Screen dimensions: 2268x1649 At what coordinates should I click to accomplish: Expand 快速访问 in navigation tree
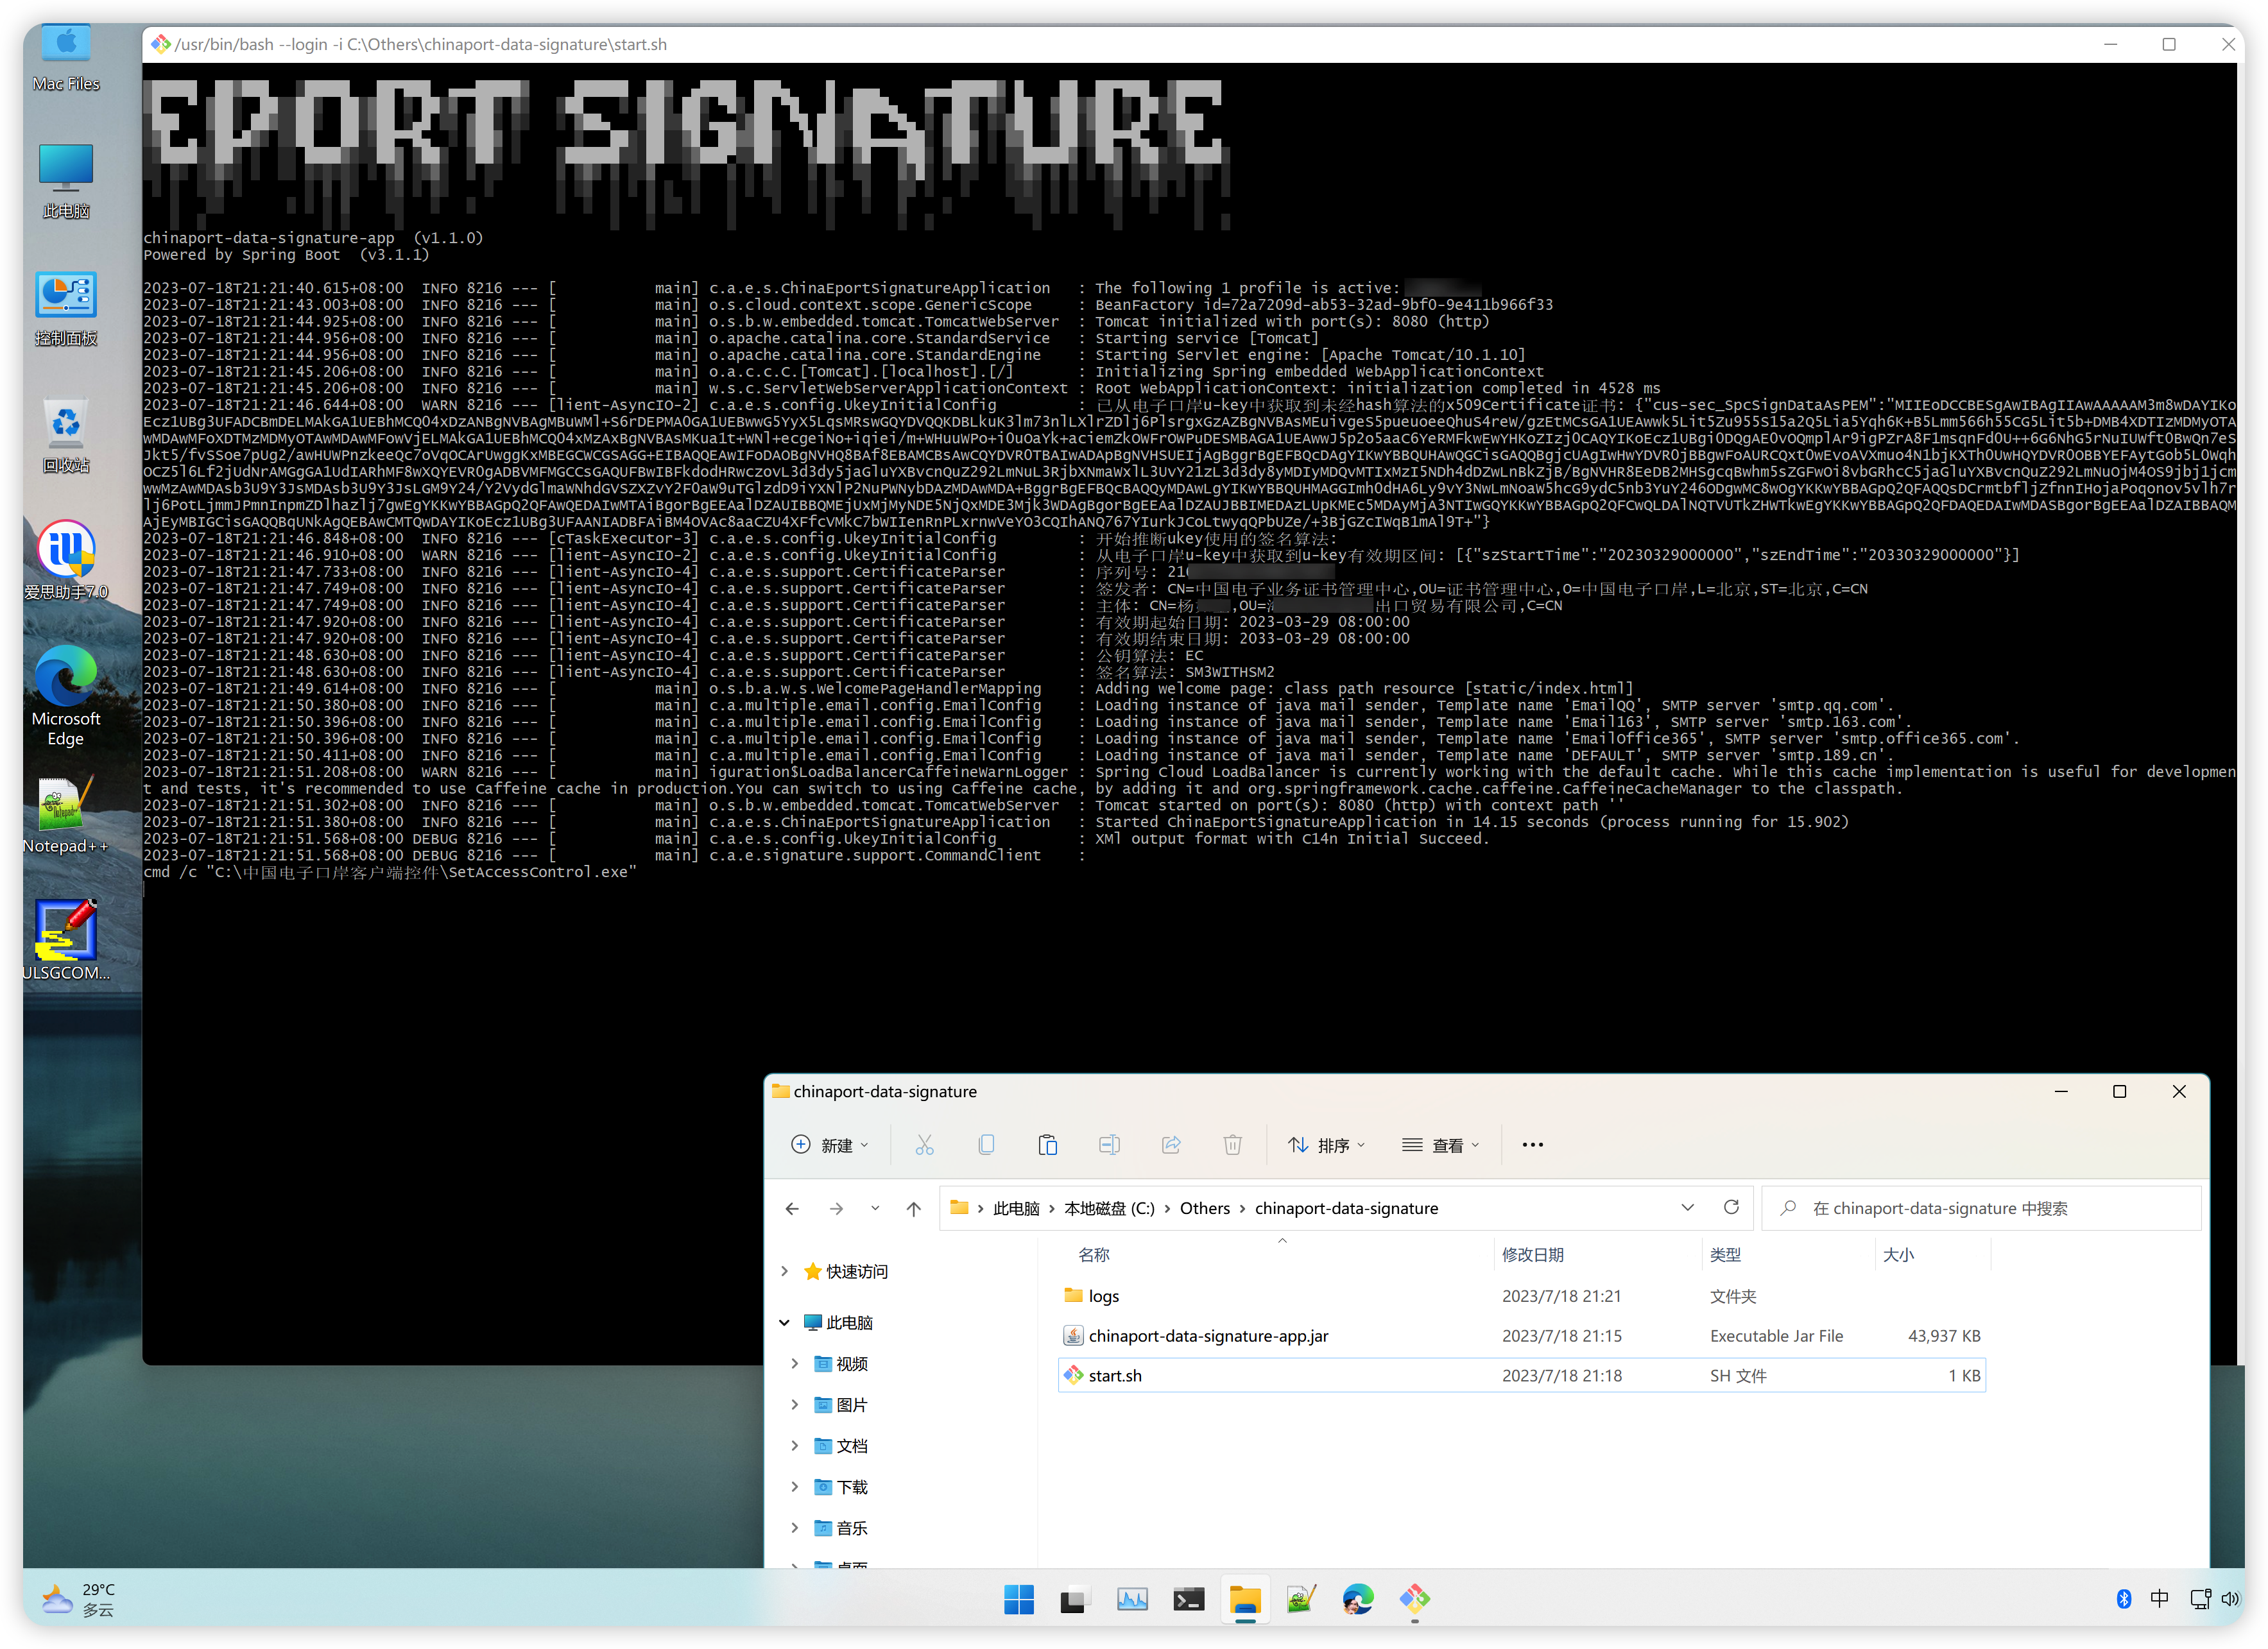click(x=784, y=1271)
